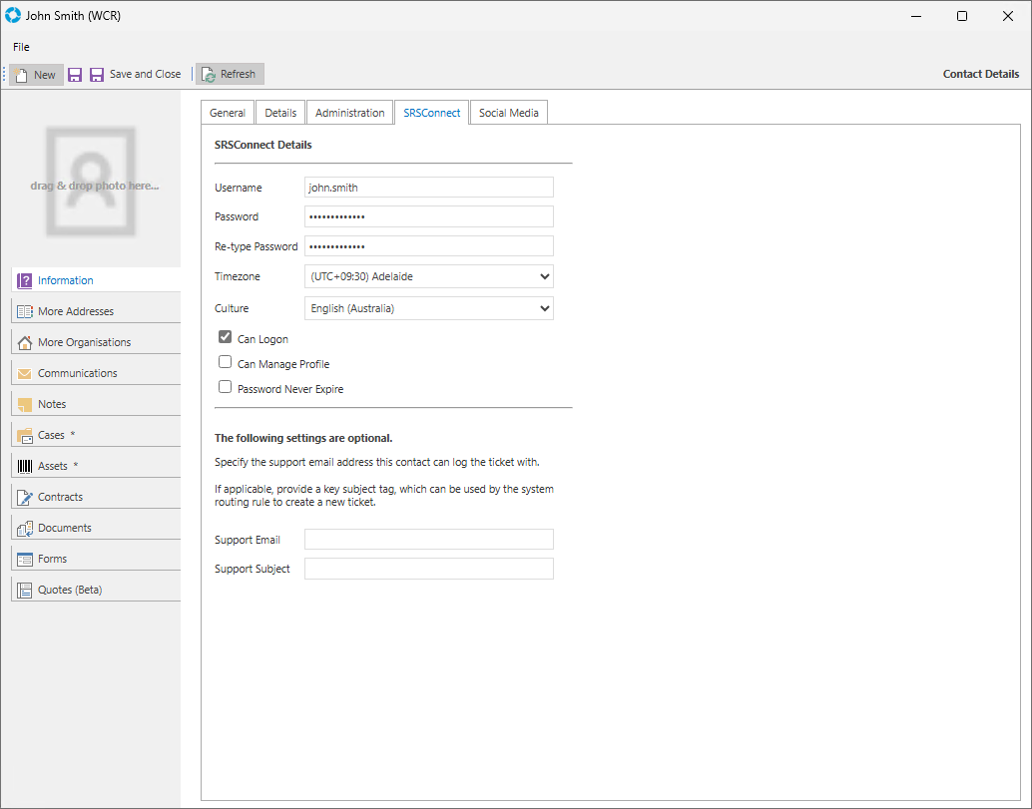Go to the Social Media tab
Screen dimensions: 1032x809
pos(508,113)
